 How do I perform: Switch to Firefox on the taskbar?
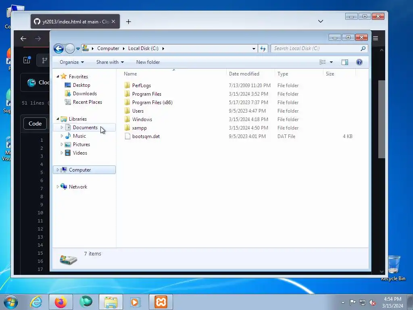point(60,302)
